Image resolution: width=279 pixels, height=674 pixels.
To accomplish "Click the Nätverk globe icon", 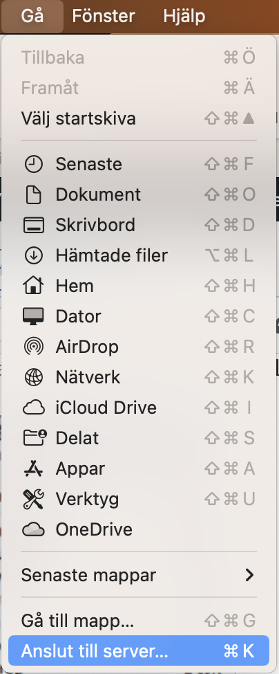I will click(x=33, y=377).
